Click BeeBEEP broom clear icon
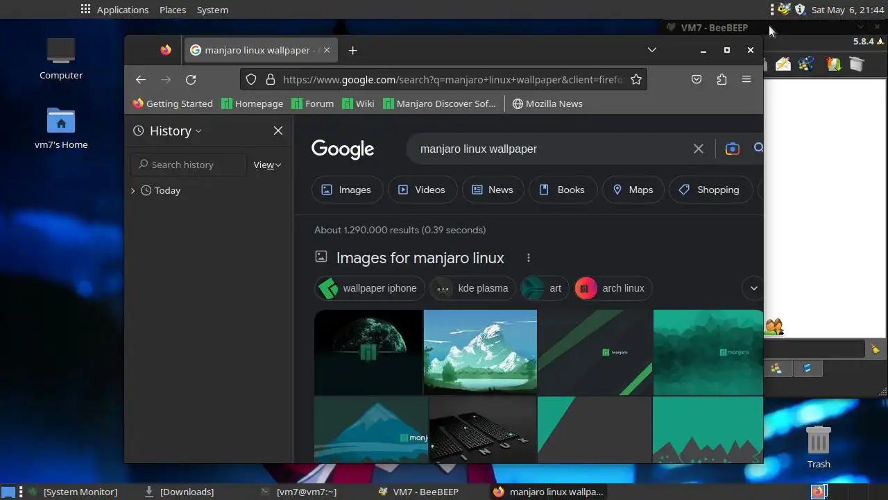The width and height of the screenshot is (888, 500). pos(876,349)
